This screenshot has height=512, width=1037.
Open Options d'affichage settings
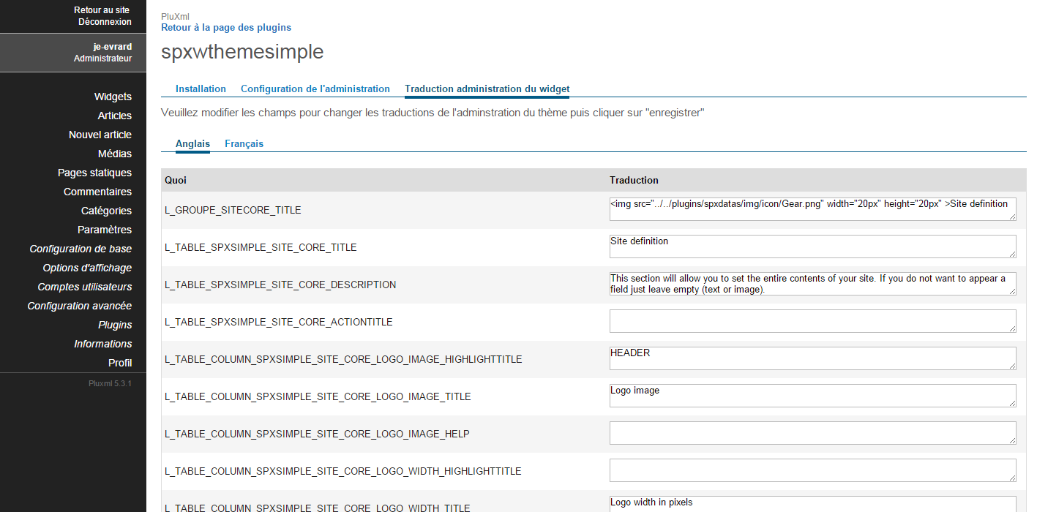pos(87,268)
